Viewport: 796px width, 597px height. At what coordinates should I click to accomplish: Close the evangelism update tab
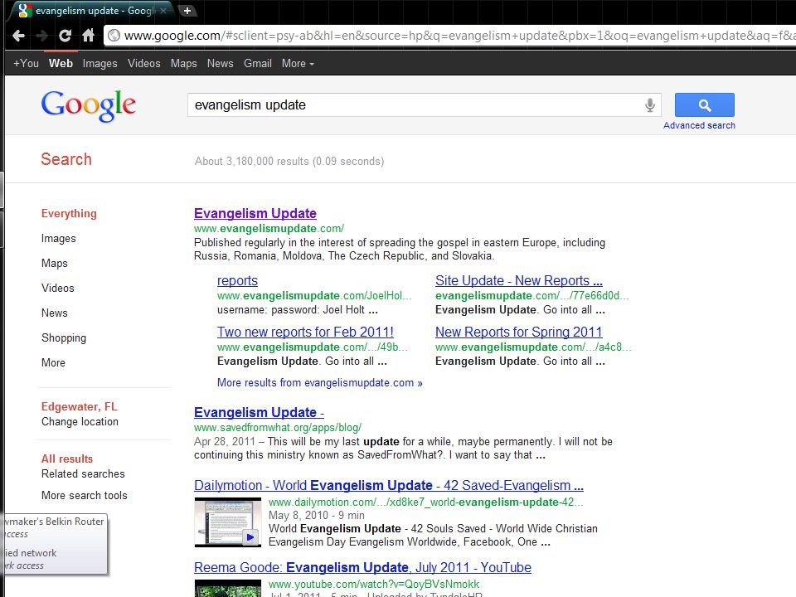click(163, 10)
